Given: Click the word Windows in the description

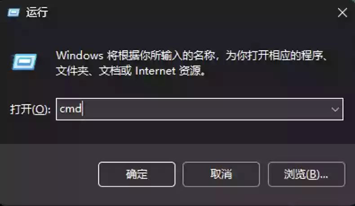Looking at the screenshot, I should coord(80,55).
